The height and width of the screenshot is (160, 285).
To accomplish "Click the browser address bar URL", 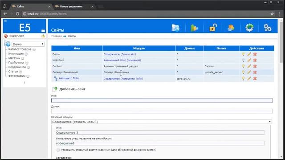I will point(47,14).
